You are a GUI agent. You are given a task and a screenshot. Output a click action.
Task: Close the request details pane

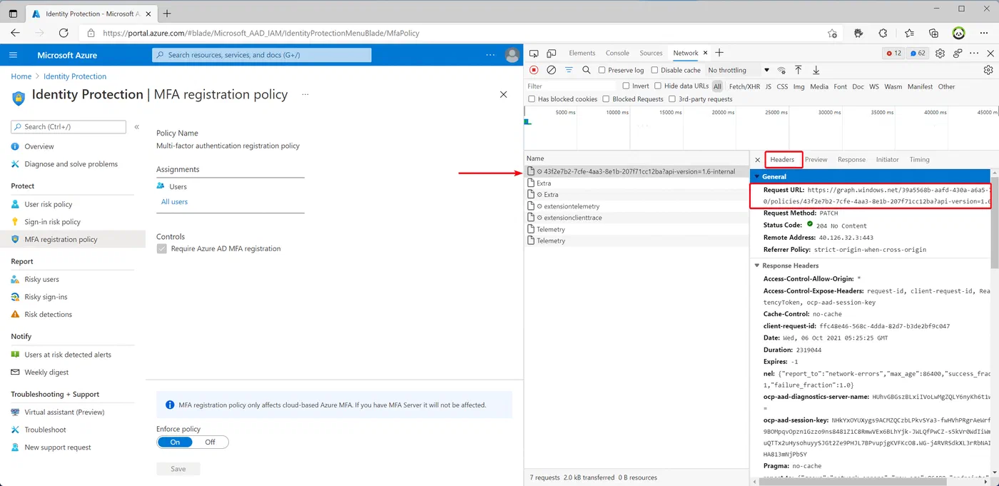758,160
